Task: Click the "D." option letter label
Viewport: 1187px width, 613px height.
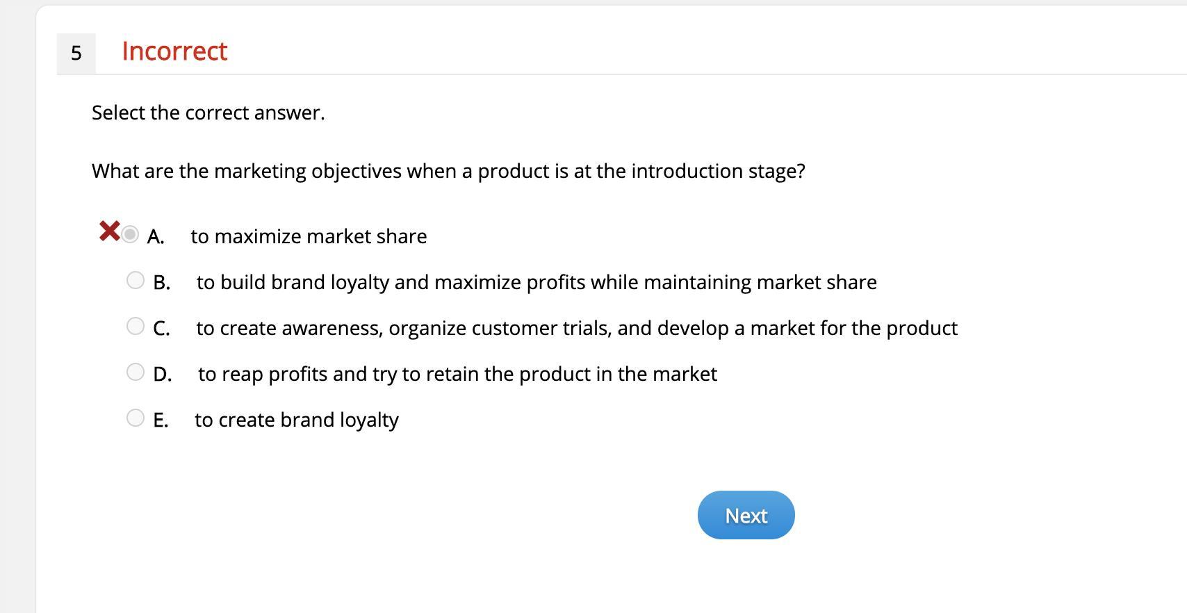Action: pos(163,375)
